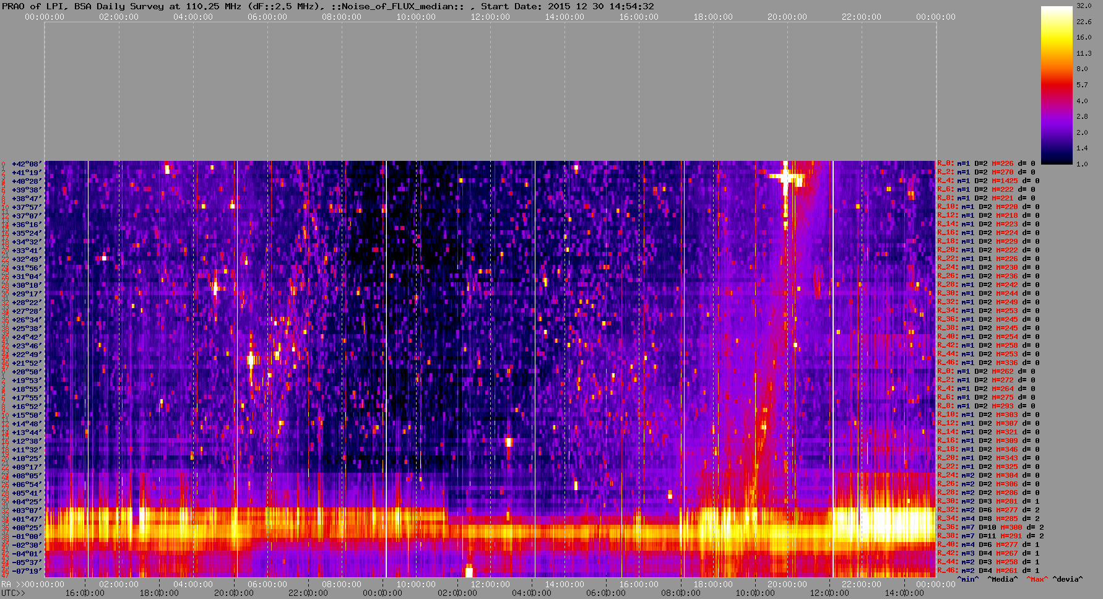Click the white top end of the color bar

coord(1057,10)
